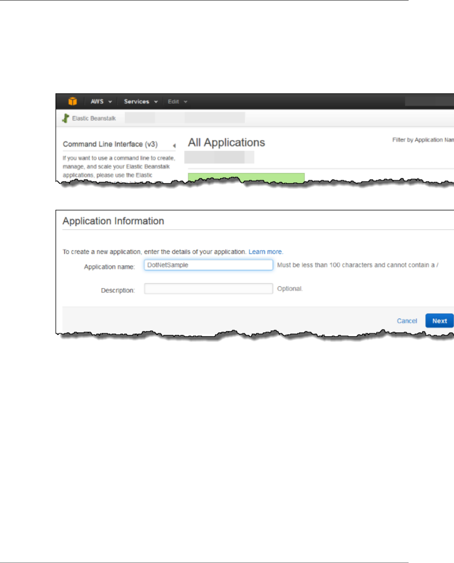Click the All Applications heading

pyautogui.click(x=227, y=143)
